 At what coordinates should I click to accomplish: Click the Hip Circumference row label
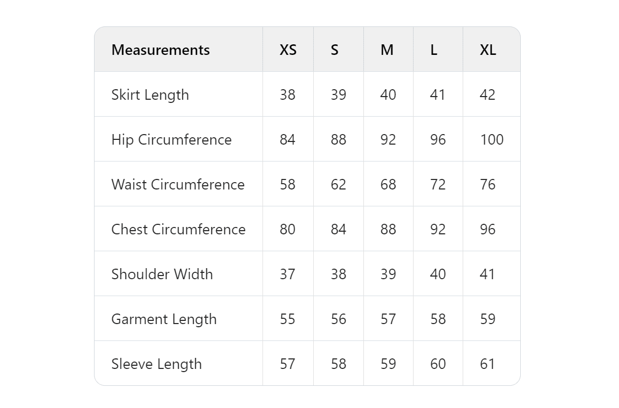pos(171,140)
